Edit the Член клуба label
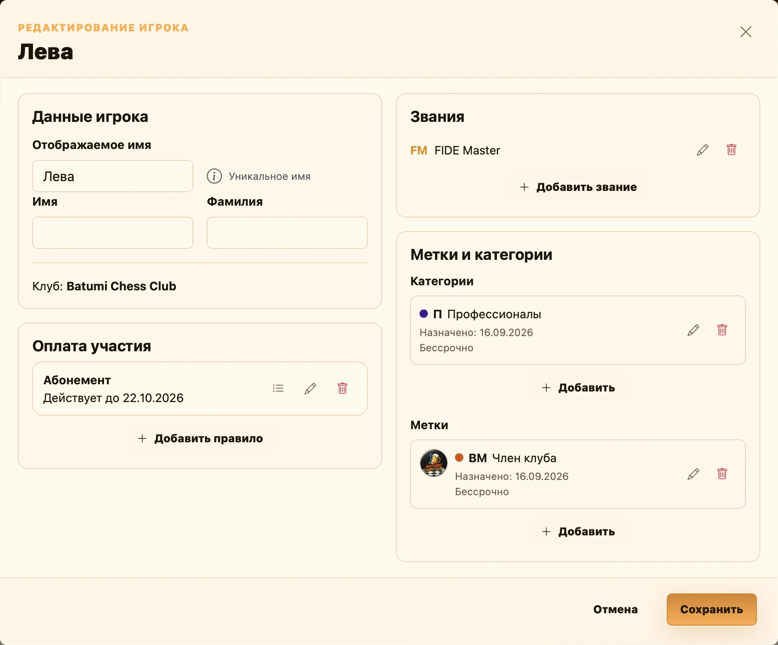This screenshot has height=645, width=778. click(693, 474)
